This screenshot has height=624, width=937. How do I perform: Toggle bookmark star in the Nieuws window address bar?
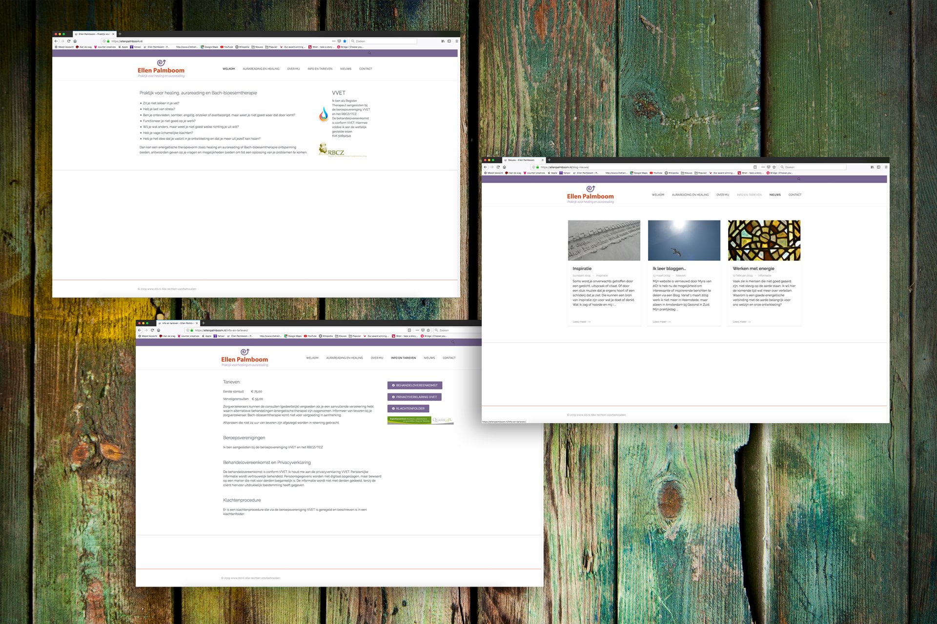[x=774, y=167]
